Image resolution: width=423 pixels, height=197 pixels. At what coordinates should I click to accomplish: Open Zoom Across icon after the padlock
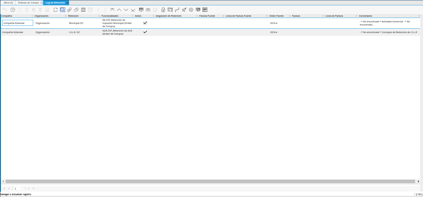tap(170, 10)
